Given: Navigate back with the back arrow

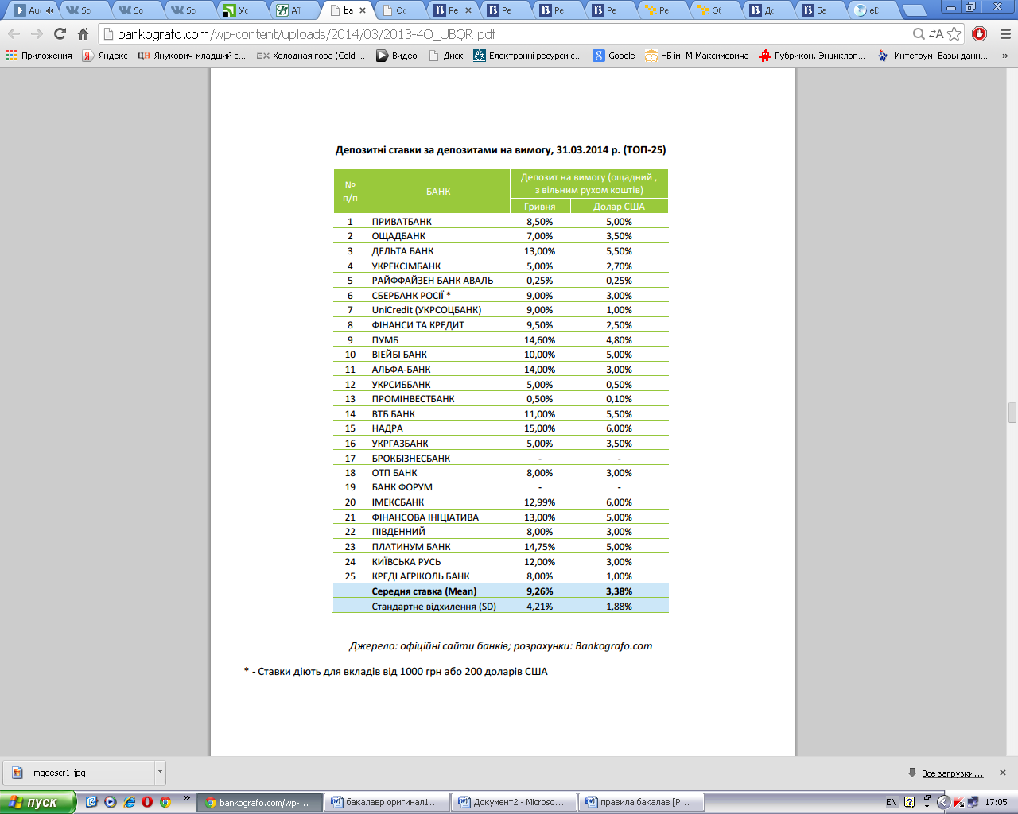Looking at the screenshot, I should (14, 34).
